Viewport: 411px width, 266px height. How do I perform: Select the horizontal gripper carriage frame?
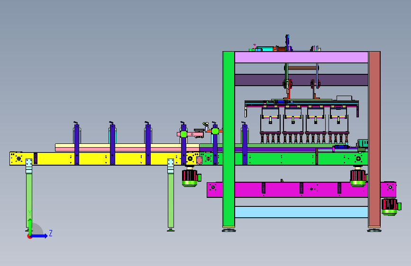tap(301, 103)
